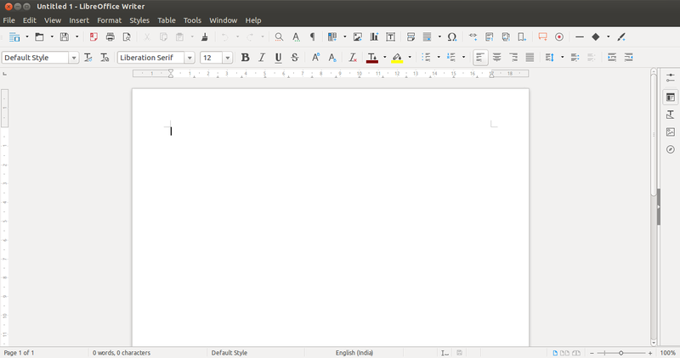
Task: Open highlighting color dropdown arrow
Action: point(410,58)
